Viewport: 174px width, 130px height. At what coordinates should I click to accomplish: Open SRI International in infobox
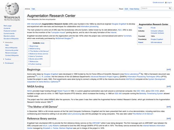pos(156,42)
